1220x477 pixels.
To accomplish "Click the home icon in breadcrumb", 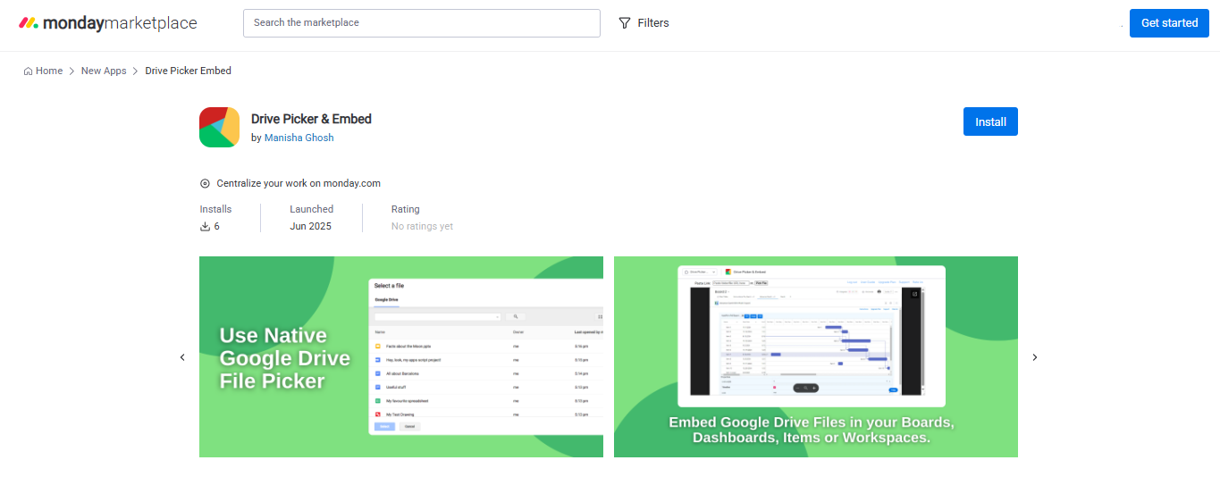I will point(29,71).
